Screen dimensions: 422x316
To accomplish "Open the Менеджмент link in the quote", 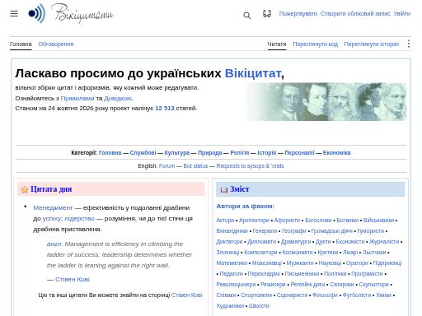I will [x=53, y=208].
